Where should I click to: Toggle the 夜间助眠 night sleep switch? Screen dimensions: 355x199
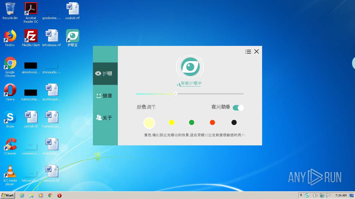[238, 108]
